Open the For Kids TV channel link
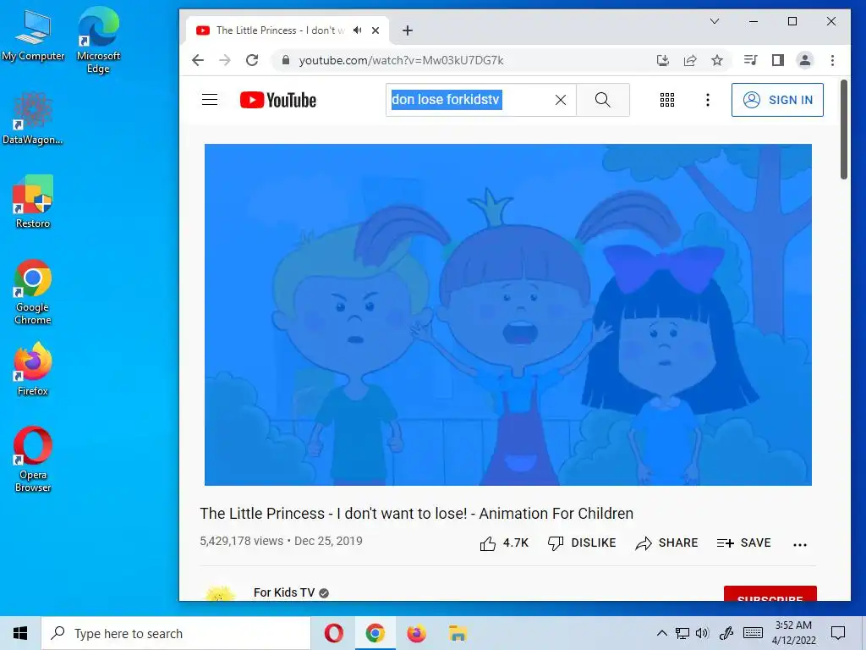Screen dimensions: 866x650 (284, 592)
